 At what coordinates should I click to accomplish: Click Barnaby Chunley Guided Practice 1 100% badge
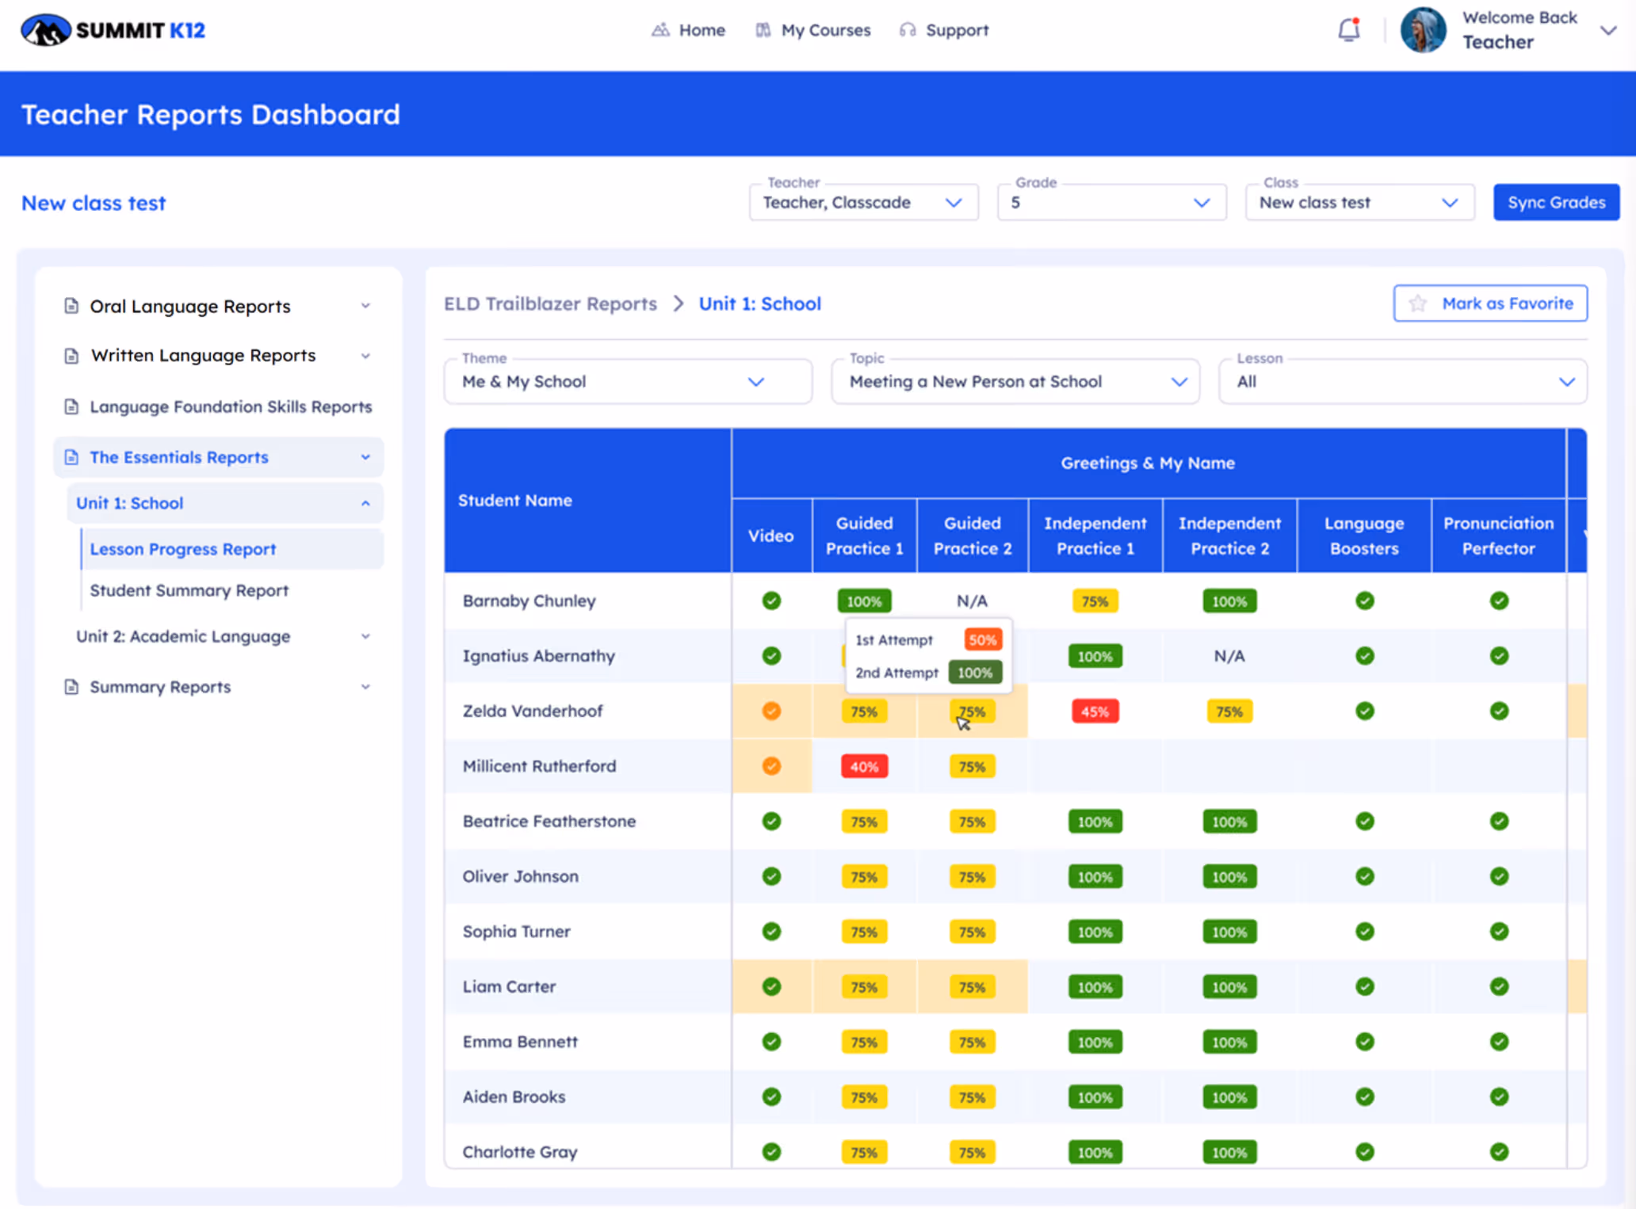point(864,601)
